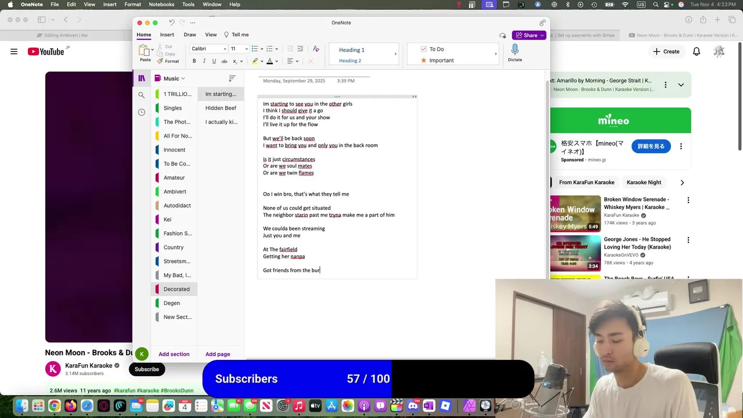Image resolution: width=743 pixels, height=418 pixels.
Task: Open the Share button dropdown
Action: coord(542,35)
